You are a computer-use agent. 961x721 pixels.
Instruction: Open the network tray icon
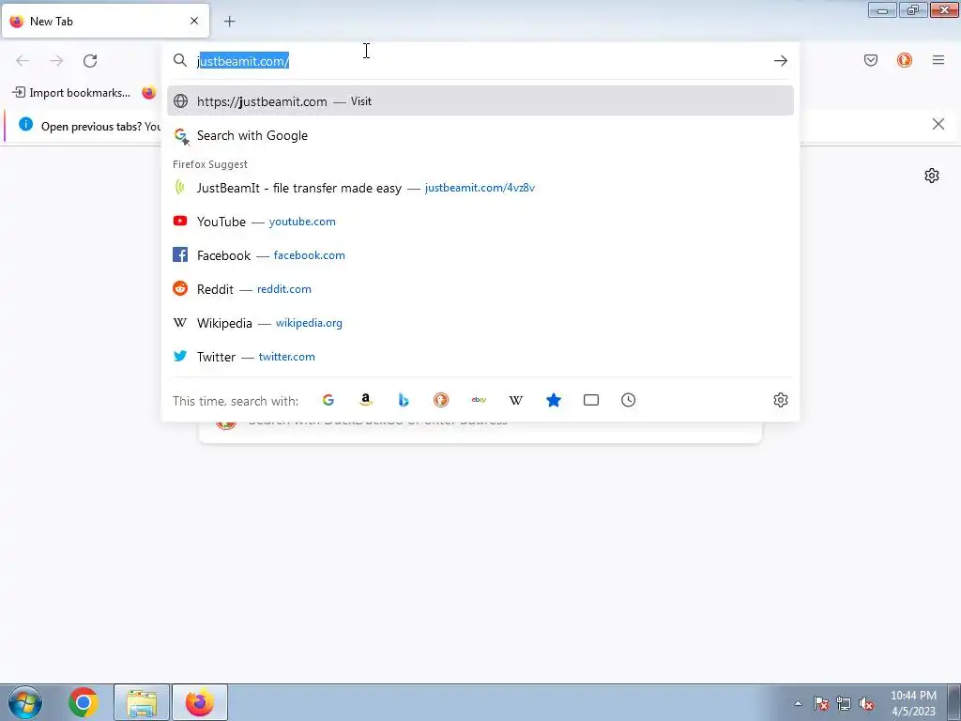pyautogui.click(x=844, y=703)
